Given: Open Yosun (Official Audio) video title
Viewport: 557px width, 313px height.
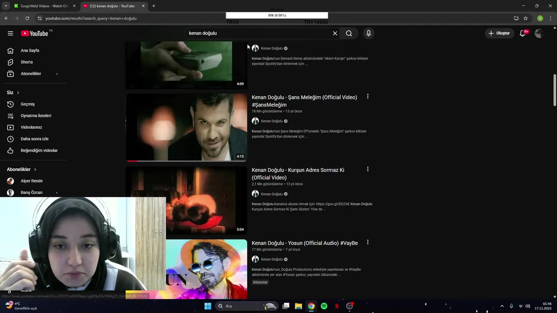Looking at the screenshot, I should coord(305,243).
